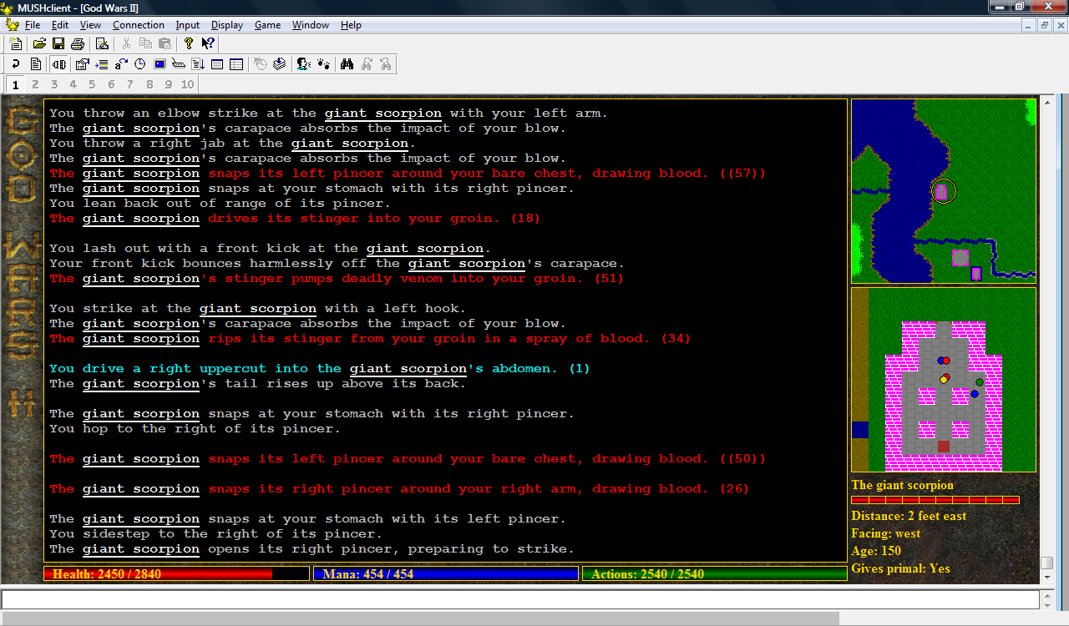Click the Open folder toolbar icon
The image size is (1069, 626).
[39, 44]
